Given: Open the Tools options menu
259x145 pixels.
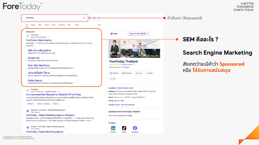Looking at the screenshot, I should tap(99, 25).
